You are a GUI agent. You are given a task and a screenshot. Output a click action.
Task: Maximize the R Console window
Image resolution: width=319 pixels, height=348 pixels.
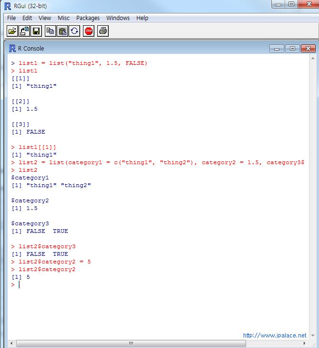[x=292, y=48]
